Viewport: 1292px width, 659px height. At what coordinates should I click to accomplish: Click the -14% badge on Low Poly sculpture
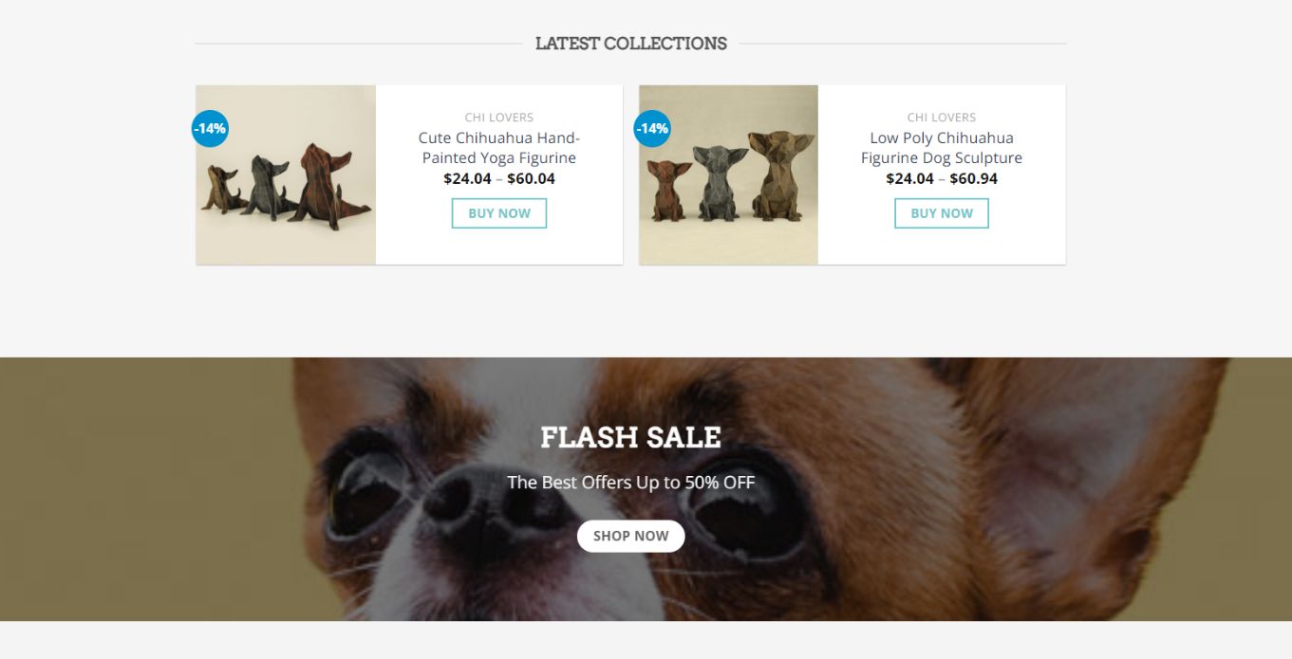tap(652, 128)
